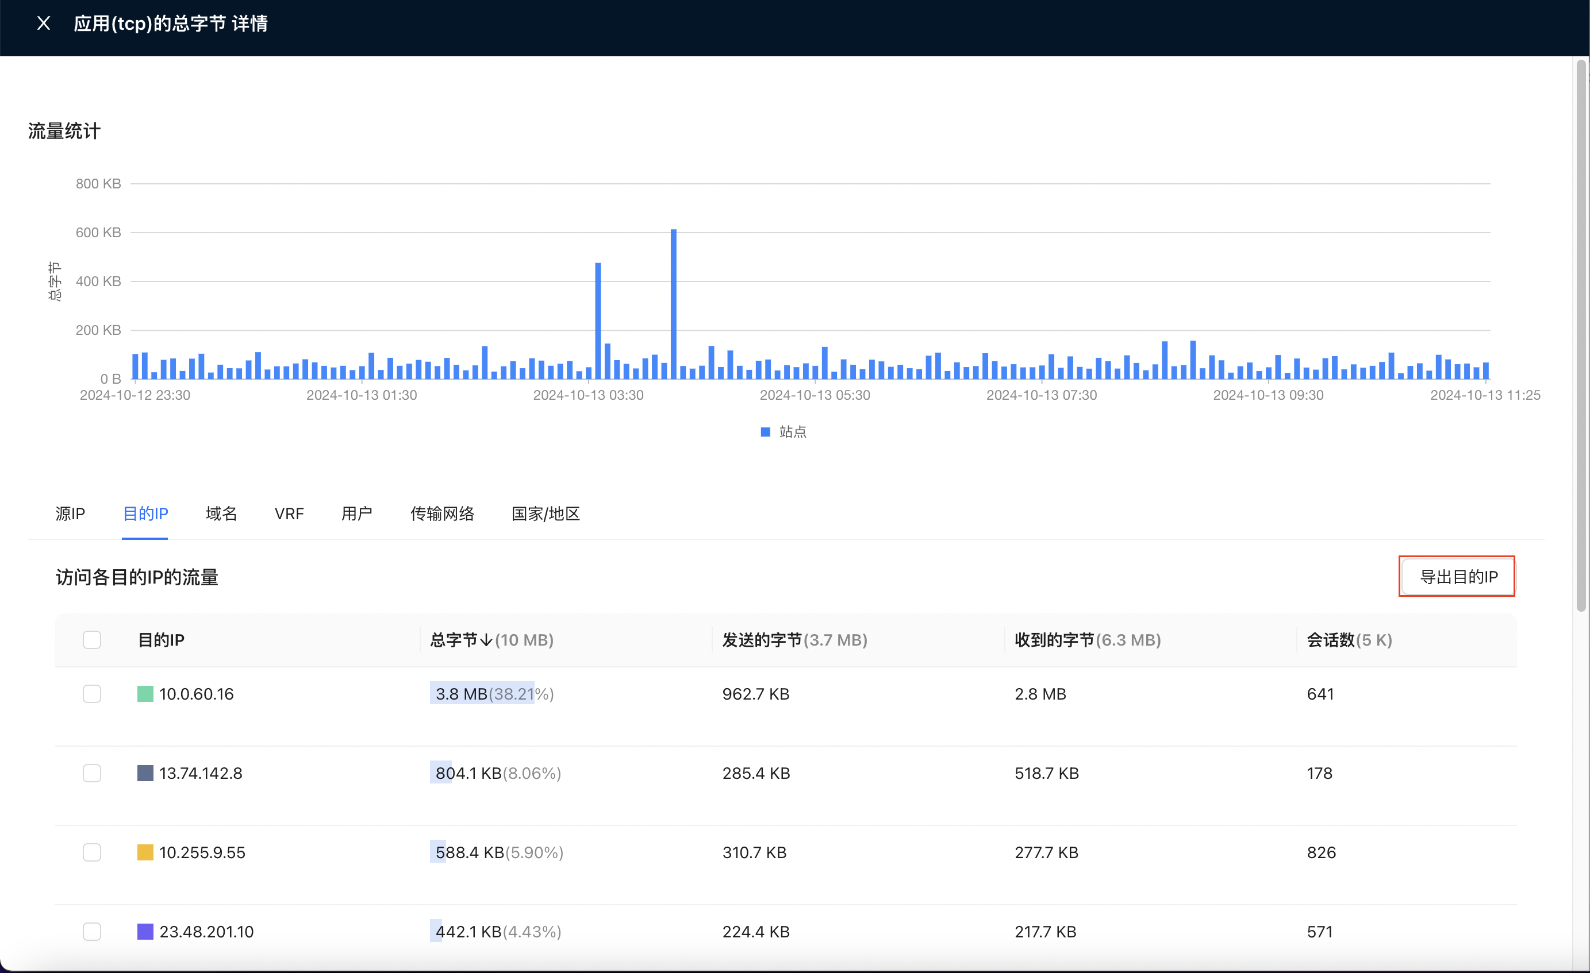Switch to the 源IP tab

pos(70,514)
